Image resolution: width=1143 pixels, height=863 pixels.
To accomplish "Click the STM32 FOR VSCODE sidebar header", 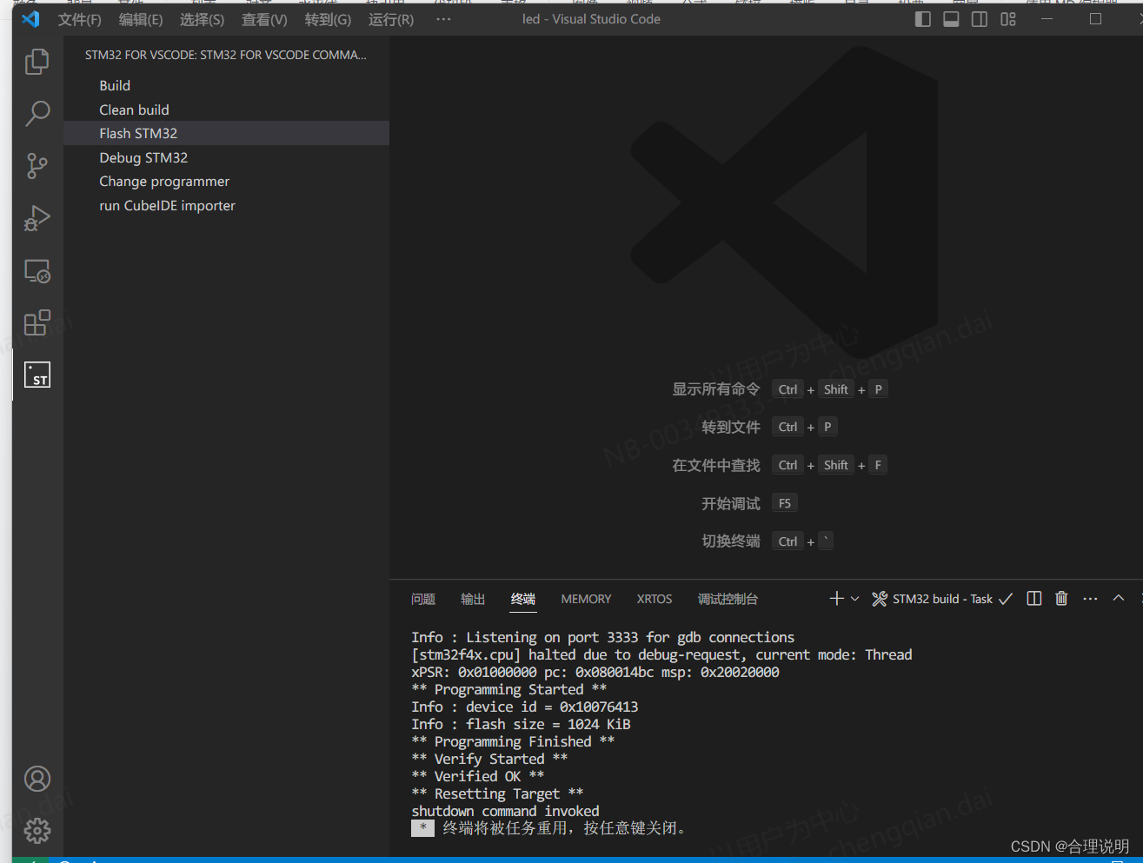I will tap(226, 55).
